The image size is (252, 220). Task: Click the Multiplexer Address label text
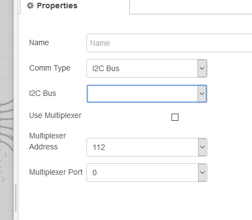coord(47,141)
